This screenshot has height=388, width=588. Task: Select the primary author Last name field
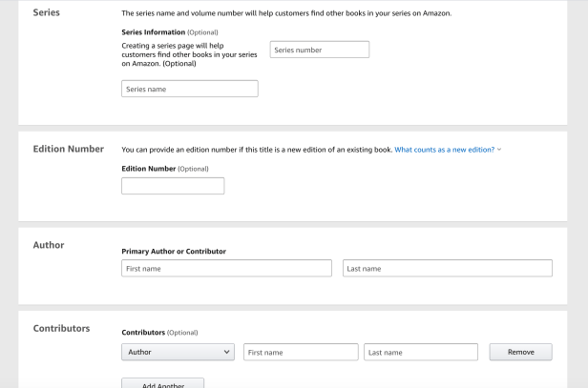pyautogui.click(x=447, y=269)
